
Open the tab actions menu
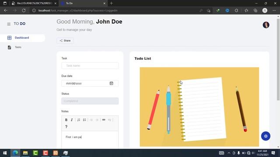tap(5, 3)
